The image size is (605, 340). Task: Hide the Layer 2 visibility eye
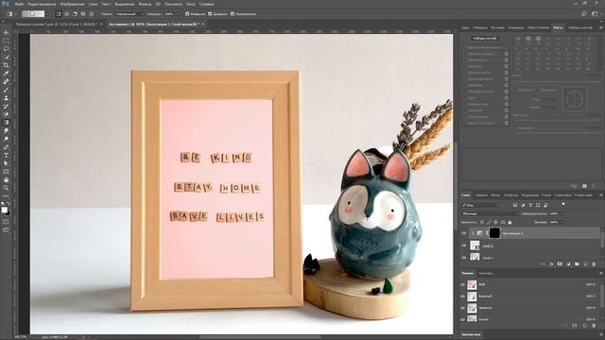(464, 246)
